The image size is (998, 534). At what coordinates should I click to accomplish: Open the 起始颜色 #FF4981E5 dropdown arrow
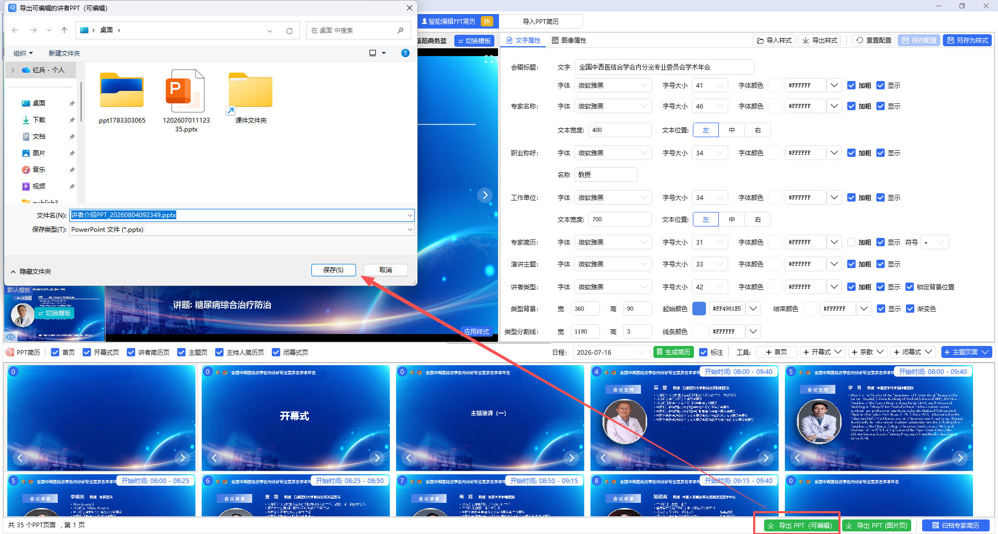[753, 309]
